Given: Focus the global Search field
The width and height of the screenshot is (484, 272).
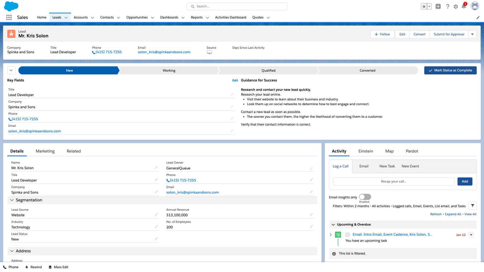Looking at the screenshot, I should coord(237,6).
